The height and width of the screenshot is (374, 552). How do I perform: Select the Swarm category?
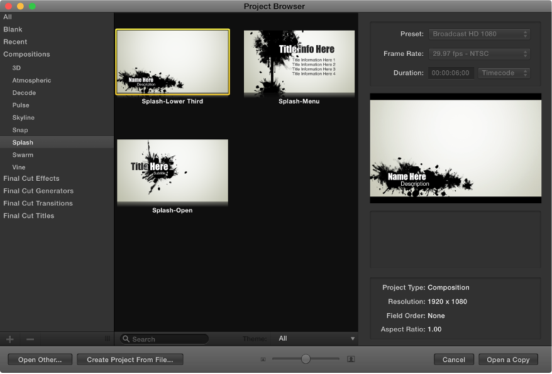tap(23, 154)
